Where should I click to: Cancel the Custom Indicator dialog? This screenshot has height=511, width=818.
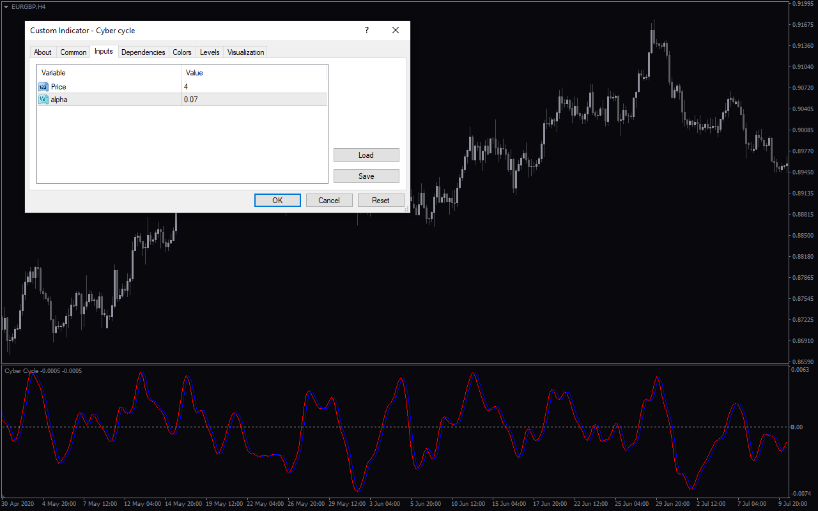pyautogui.click(x=329, y=201)
